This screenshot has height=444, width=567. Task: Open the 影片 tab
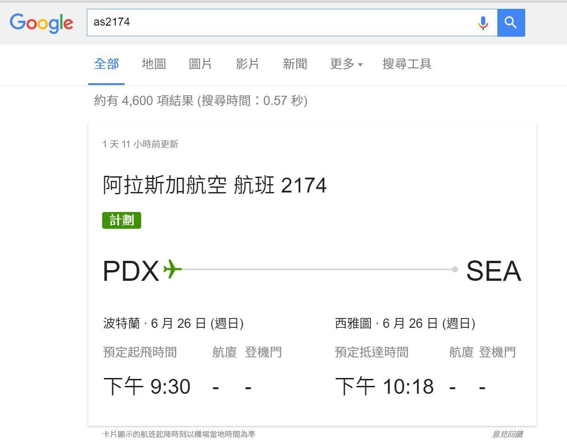248,64
